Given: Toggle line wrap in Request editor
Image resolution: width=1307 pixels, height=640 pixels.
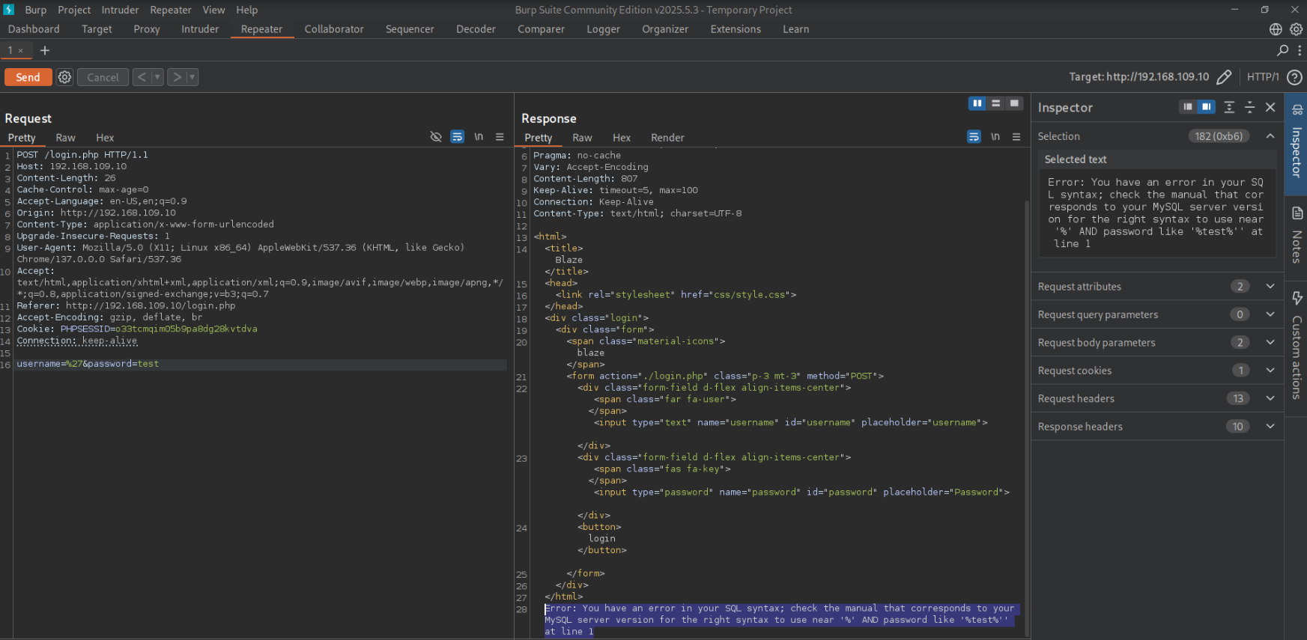Looking at the screenshot, I should (x=457, y=137).
